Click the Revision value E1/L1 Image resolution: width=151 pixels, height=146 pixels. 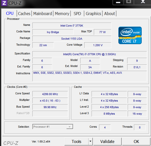pyautogui.click(x=137, y=67)
